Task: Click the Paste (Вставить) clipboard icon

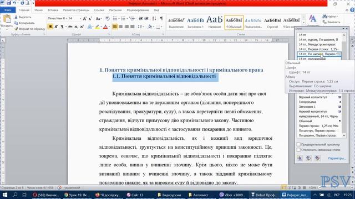Action: coord(7,19)
